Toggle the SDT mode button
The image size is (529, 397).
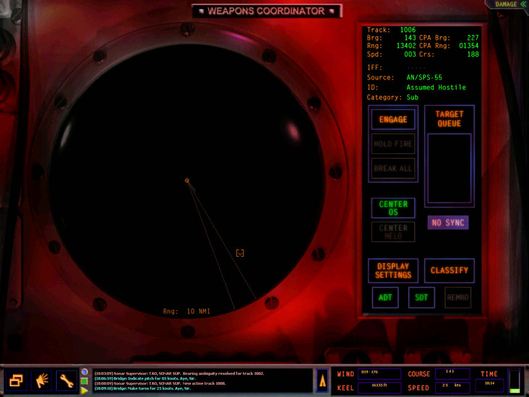click(x=422, y=297)
